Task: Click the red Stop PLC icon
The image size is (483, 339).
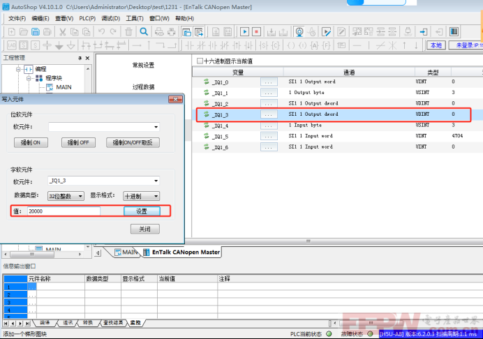Action: (x=256, y=31)
